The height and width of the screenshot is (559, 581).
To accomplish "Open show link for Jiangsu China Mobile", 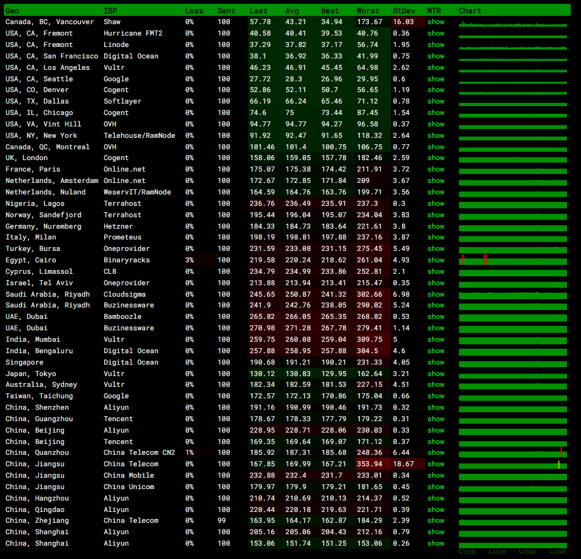I will coord(436,476).
